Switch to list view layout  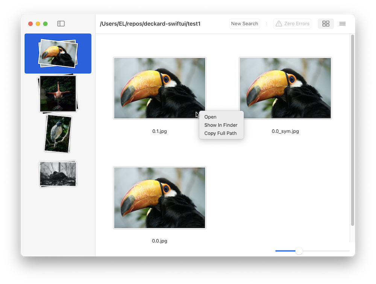pyautogui.click(x=343, y=23)
